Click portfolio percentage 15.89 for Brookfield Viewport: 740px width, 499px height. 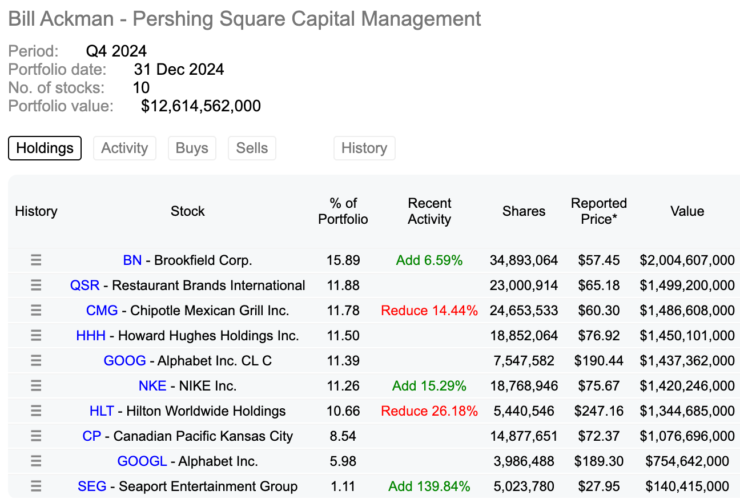coord(343,260)
